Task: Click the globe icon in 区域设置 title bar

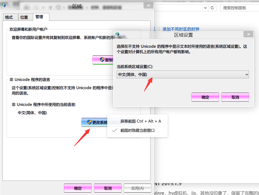Action: pyautogui.click(x=117, y=35)
